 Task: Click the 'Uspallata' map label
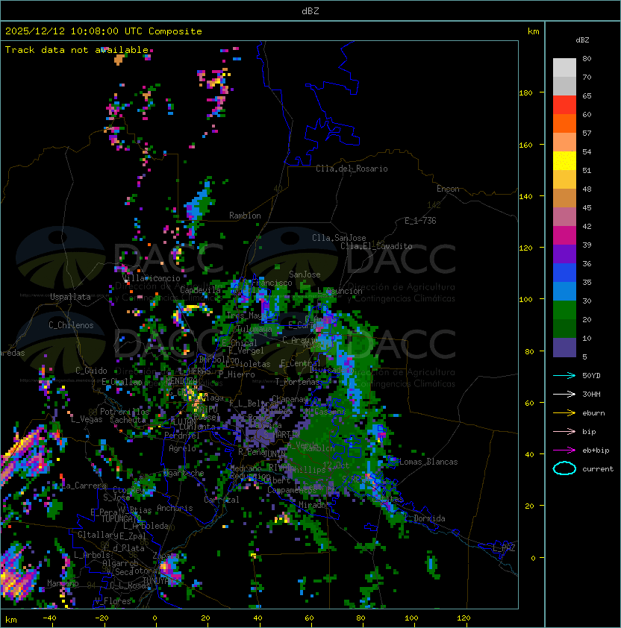(x=70, y=297)
